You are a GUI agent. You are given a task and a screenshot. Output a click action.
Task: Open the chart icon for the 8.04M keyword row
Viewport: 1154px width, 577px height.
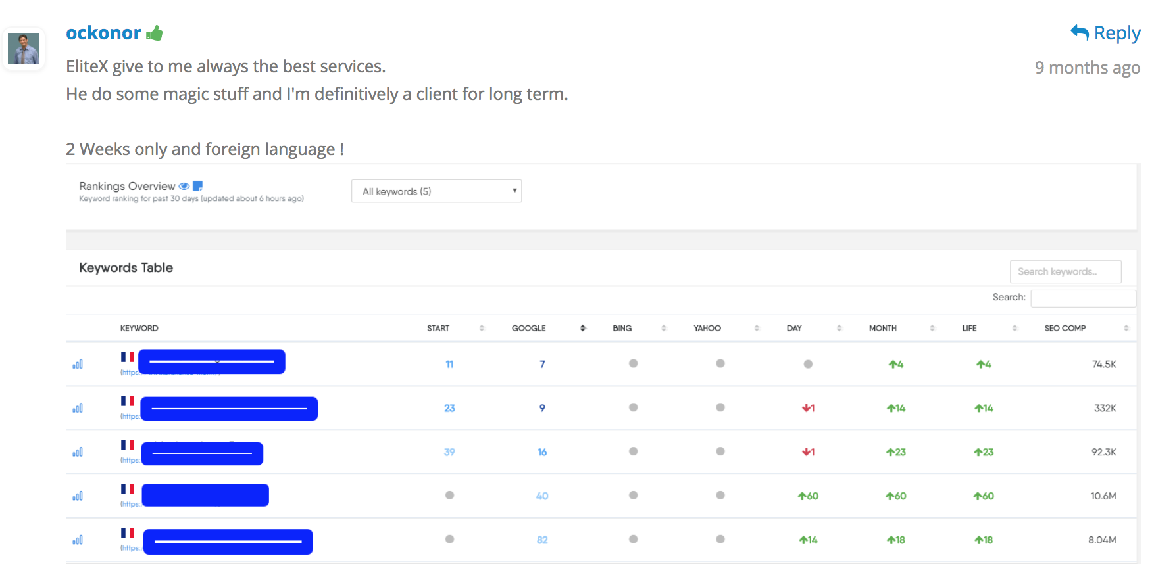78,540
